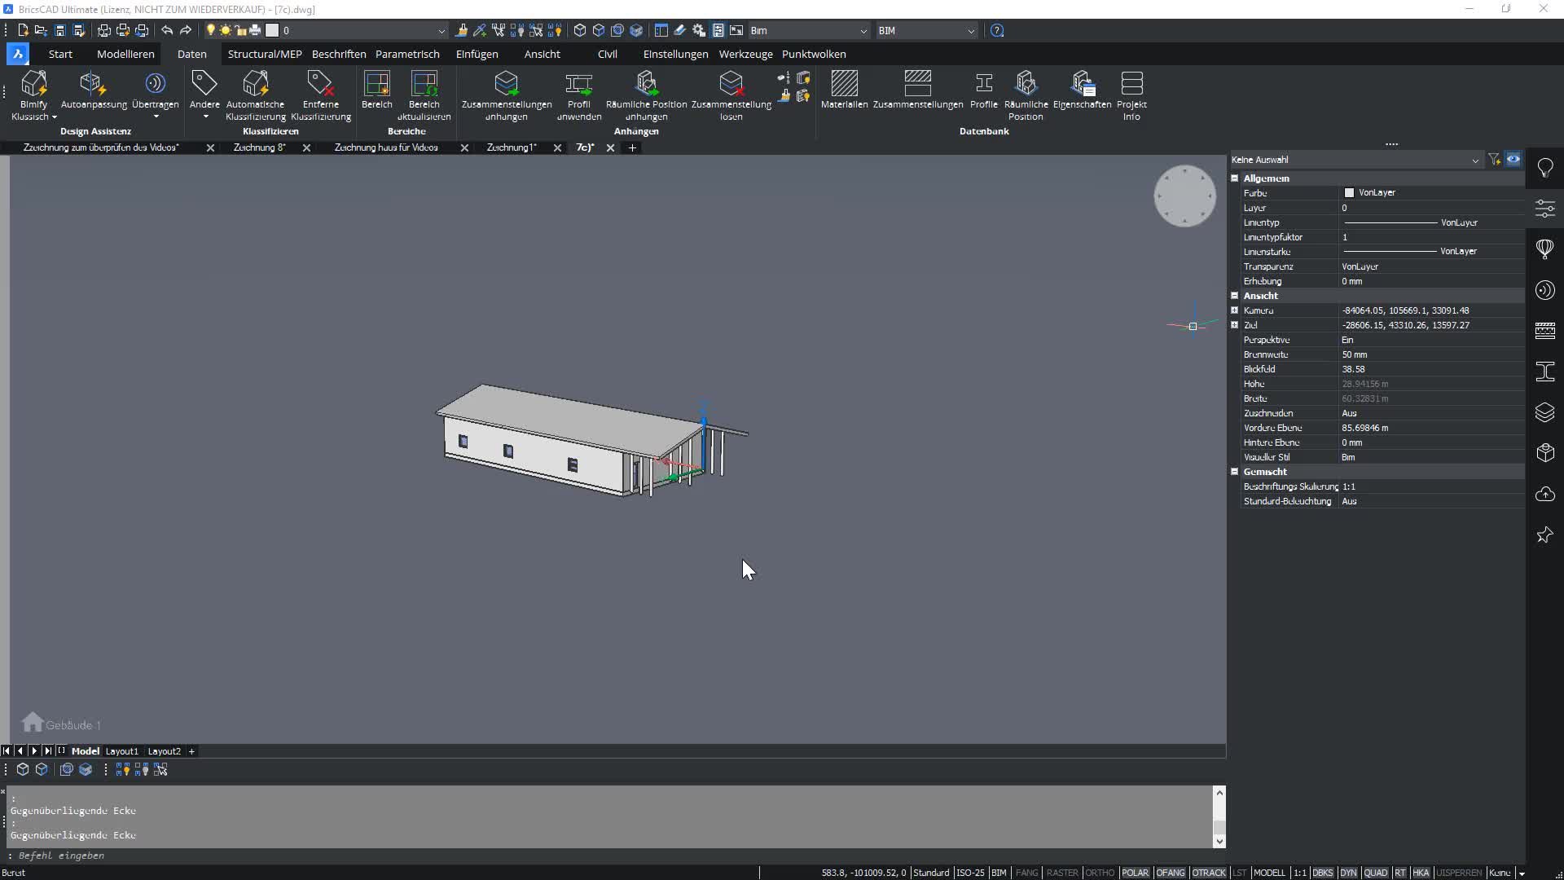Toggle POLAR in status bar
The height and width of the screenshot is (880, 1564).
pos(1135,873)
